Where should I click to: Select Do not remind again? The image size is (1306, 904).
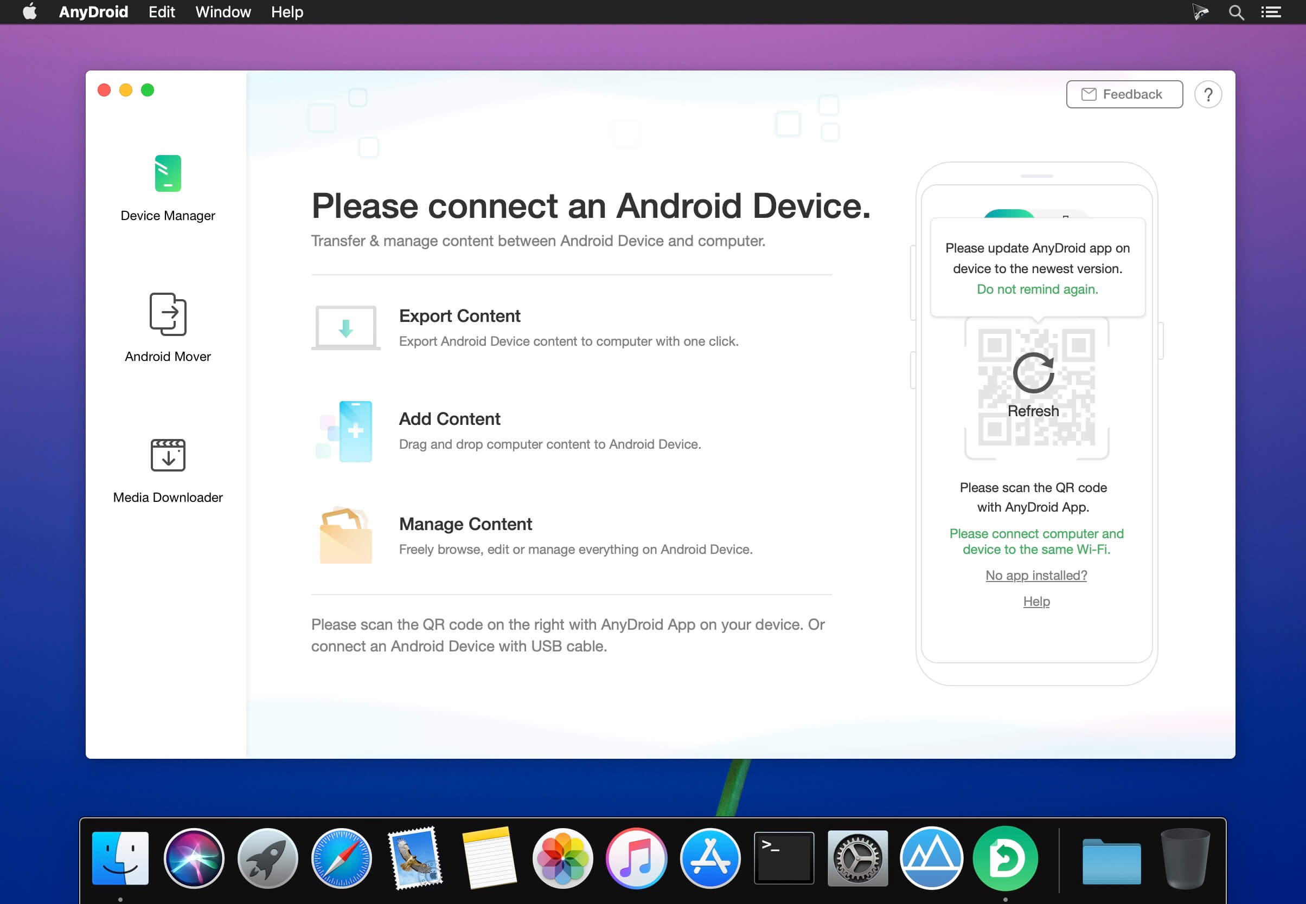tap(1036, 289)
